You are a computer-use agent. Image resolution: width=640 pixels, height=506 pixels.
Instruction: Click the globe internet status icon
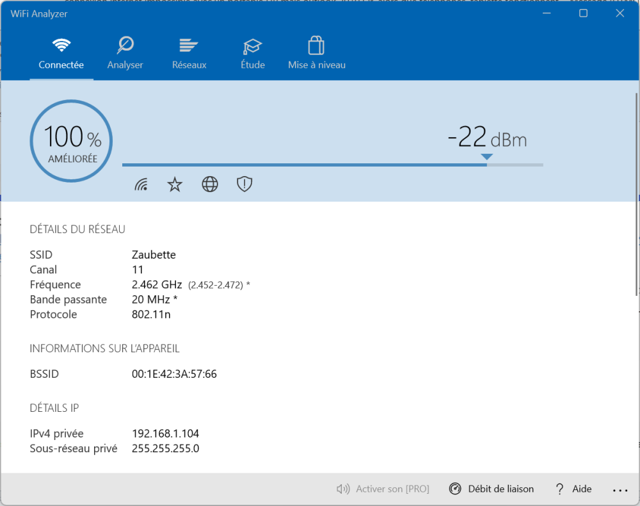coord(210,184)
